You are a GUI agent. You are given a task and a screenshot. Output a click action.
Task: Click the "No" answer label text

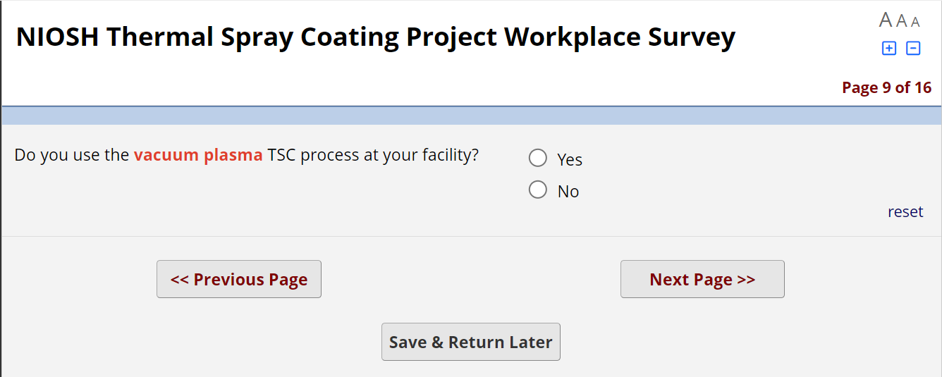tap(568, 192)
